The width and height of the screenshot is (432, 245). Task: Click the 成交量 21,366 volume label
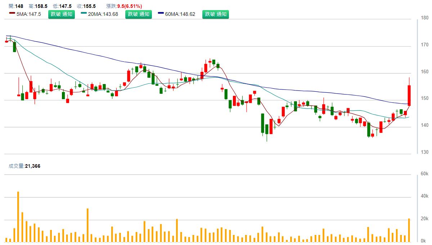tap(24, 166)
